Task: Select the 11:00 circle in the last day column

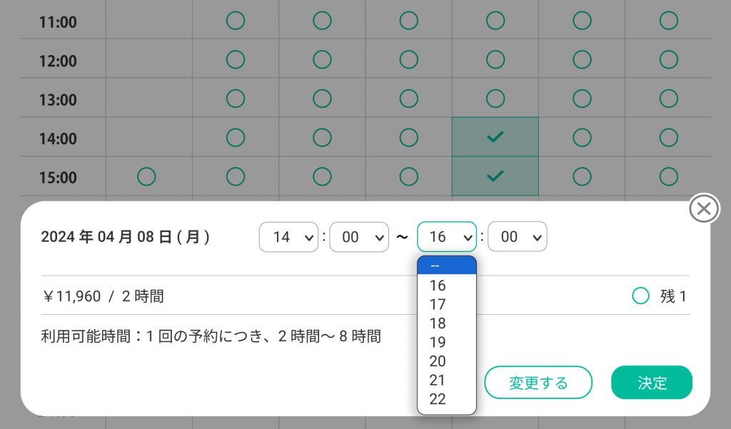Action: [x=668, y=21]
